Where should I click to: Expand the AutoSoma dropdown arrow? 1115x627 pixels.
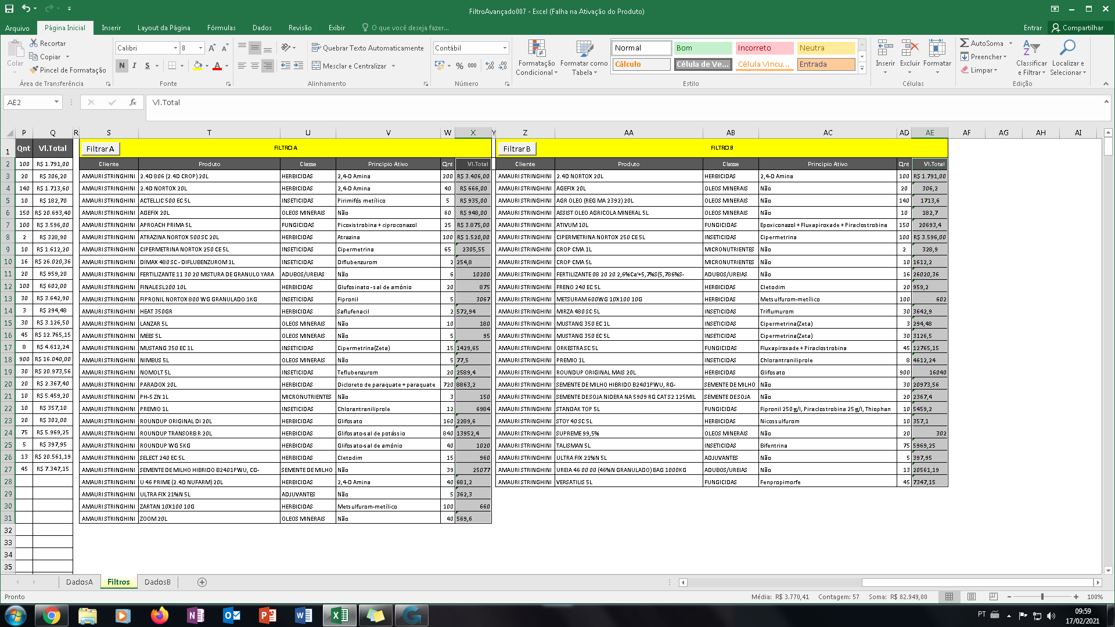point(1010,43)
